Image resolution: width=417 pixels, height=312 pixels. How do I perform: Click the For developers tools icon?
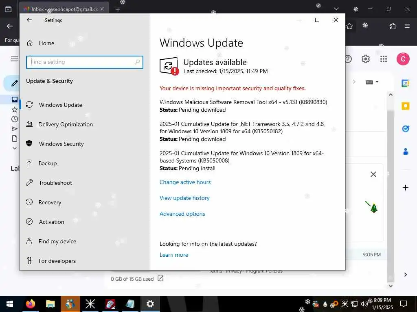click(29, 260)
